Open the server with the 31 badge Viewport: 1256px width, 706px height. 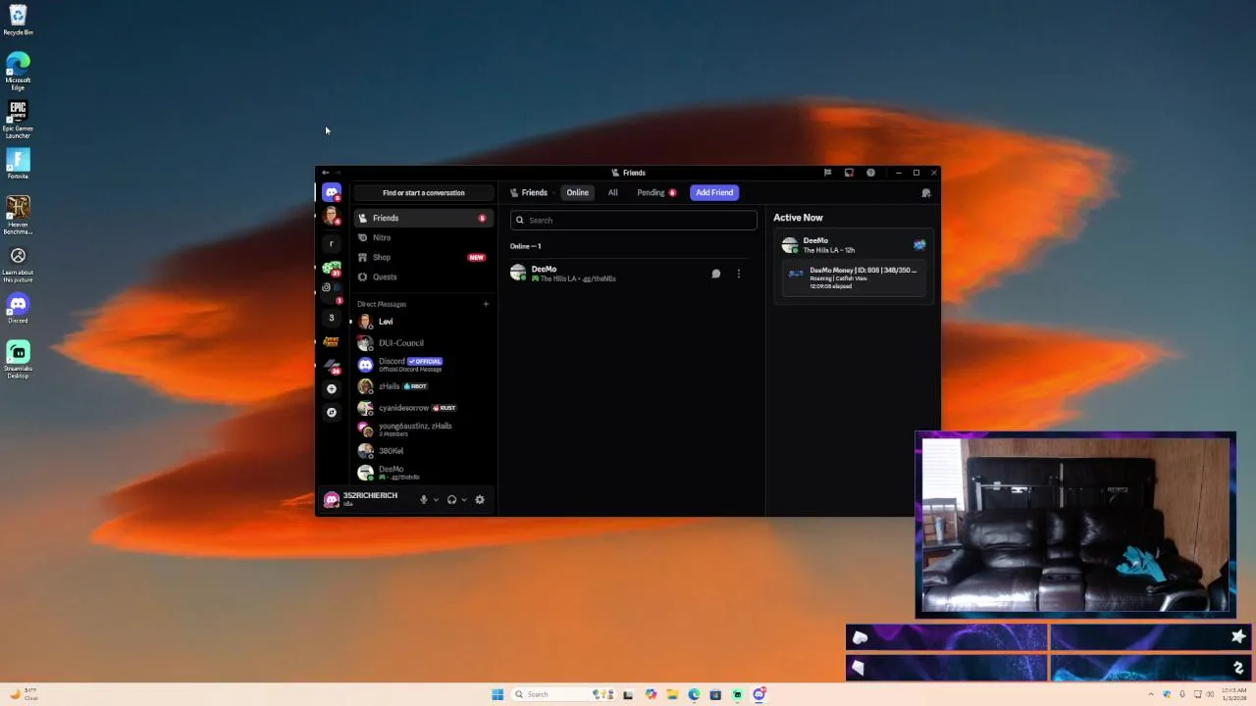(x=332, y=268)
